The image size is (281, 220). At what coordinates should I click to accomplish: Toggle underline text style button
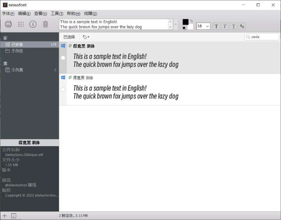click(233, 26)
